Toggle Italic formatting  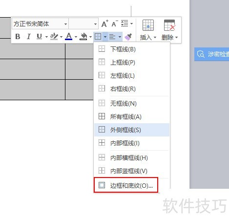tap(29, 37)
